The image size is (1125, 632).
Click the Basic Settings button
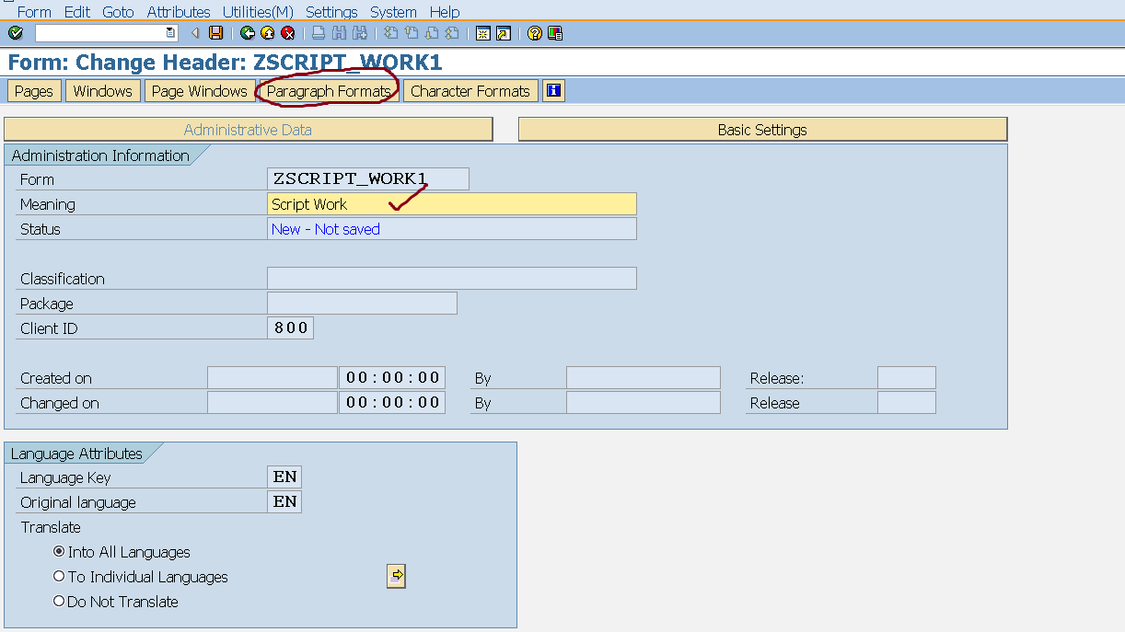[x=761, y=129]
